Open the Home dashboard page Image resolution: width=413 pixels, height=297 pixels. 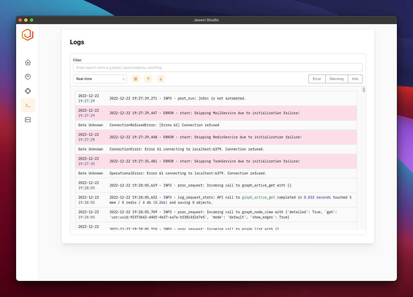point(28,62)
